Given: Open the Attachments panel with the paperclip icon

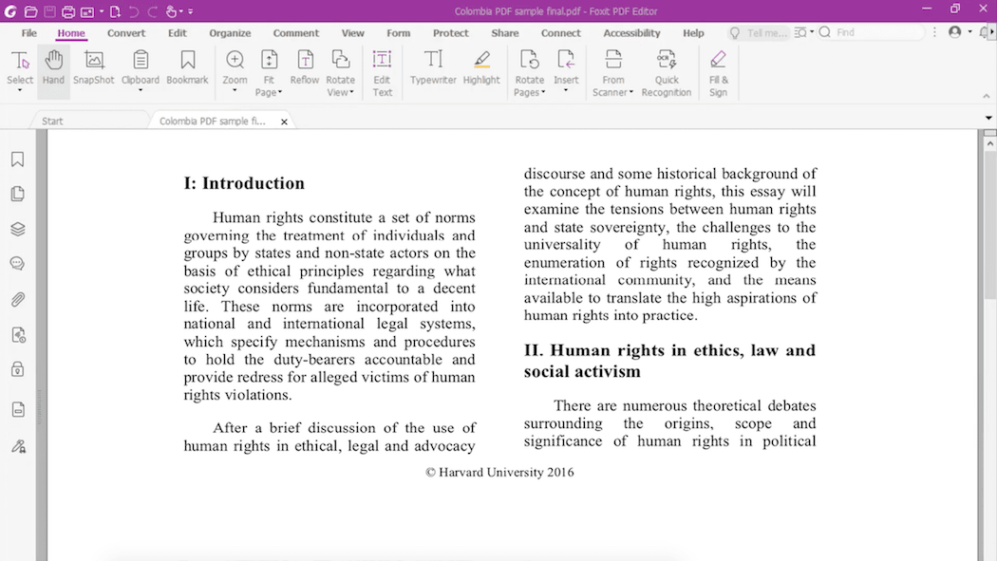Looking at the screenshot, I should (x=17, y=300).
